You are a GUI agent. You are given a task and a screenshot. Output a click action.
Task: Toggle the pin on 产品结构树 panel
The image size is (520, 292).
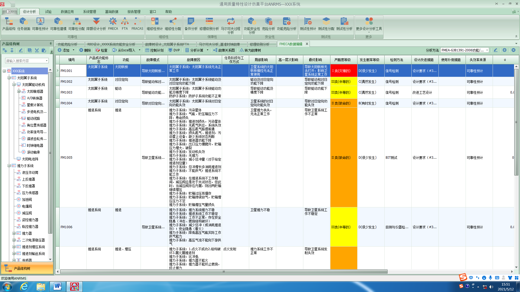51,44
